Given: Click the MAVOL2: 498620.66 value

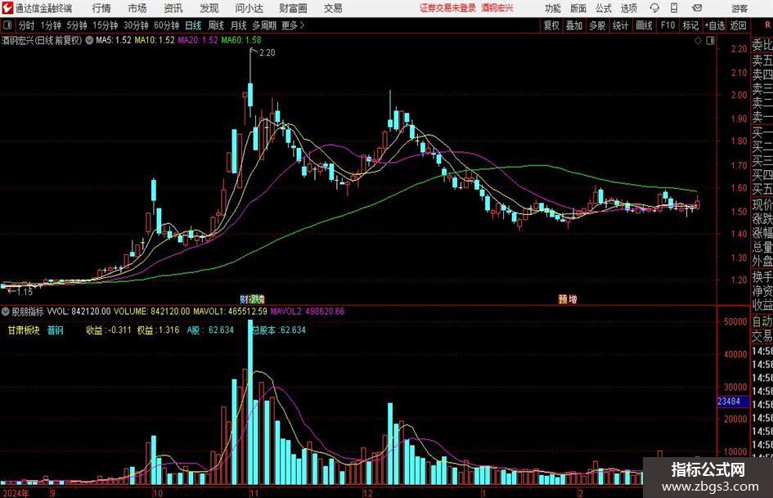Looking at the screenshot, I should point(308,312).
